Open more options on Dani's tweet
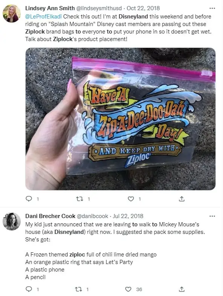Screen dimensions: 223x296 [212, 216]
